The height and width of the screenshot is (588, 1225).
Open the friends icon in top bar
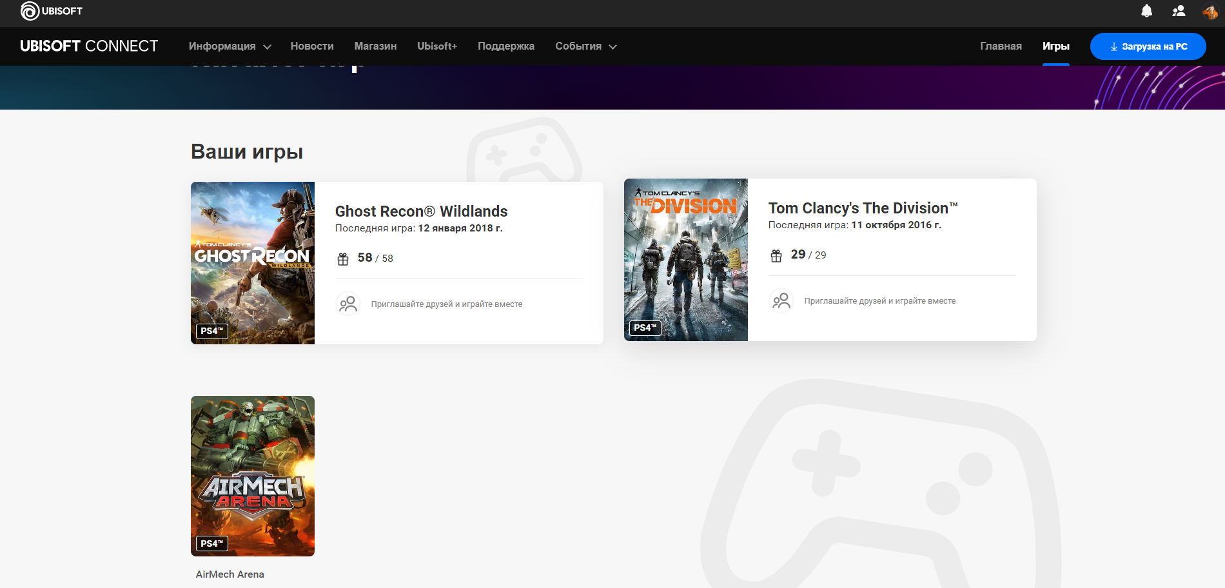[1179, 11]
